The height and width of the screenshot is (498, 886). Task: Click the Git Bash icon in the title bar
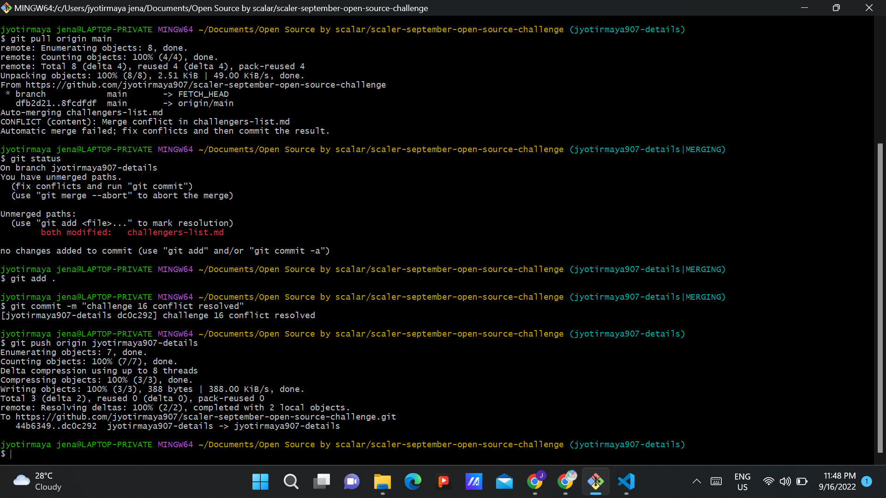coord(6,8)
